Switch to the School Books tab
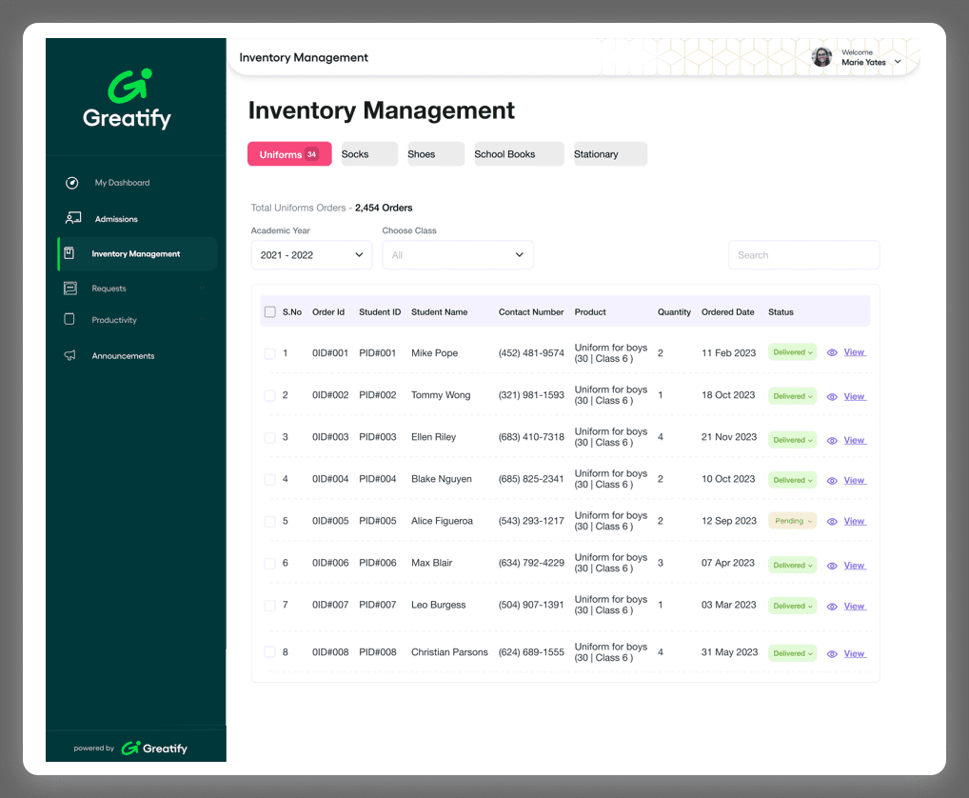Viewport: 969px width, 798px height. click(519, 154)
